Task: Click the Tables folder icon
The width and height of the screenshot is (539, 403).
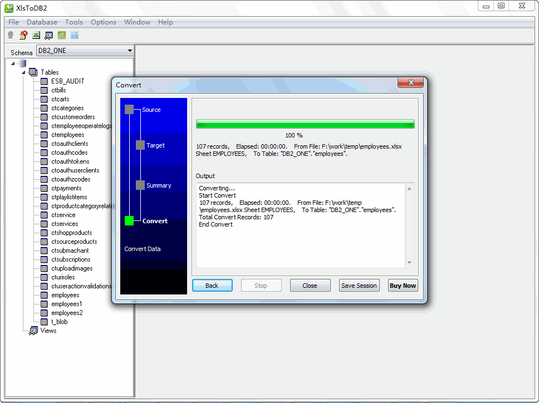Action: point(33,72)
